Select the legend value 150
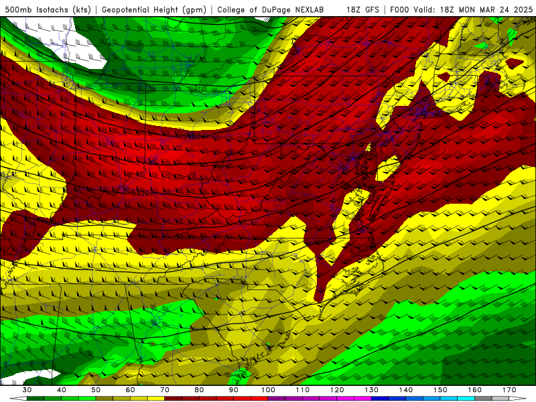 tap(440, 390)
